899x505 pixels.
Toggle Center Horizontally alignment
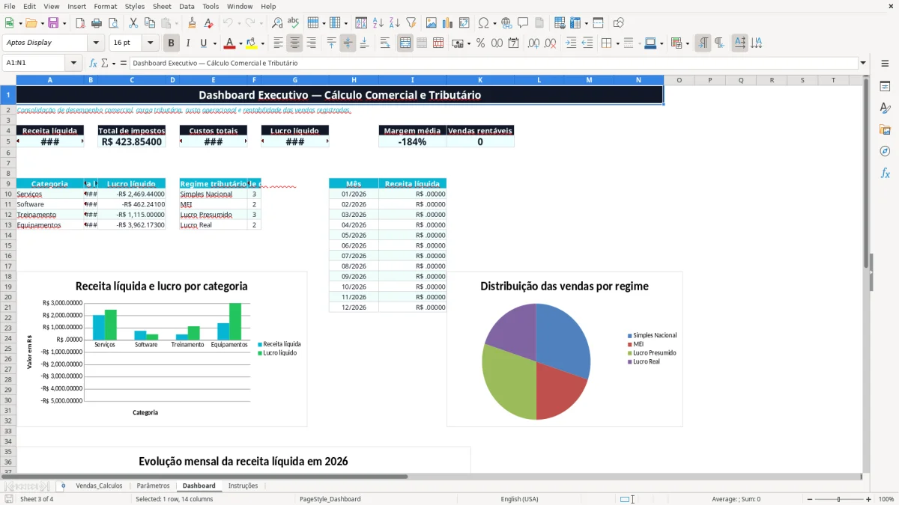[x=295, y=43]
